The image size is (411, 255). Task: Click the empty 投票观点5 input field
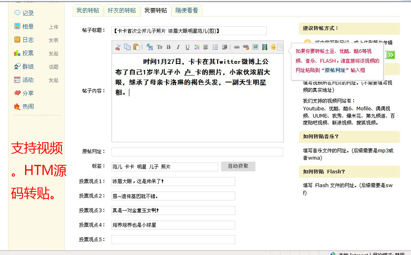(x=173, y=240)
